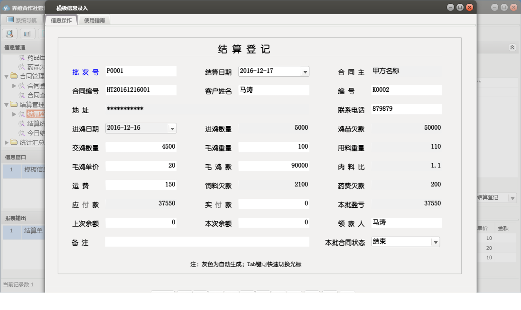
Task: Expand the 合同登记 tree node triangle
Action: 14,86
